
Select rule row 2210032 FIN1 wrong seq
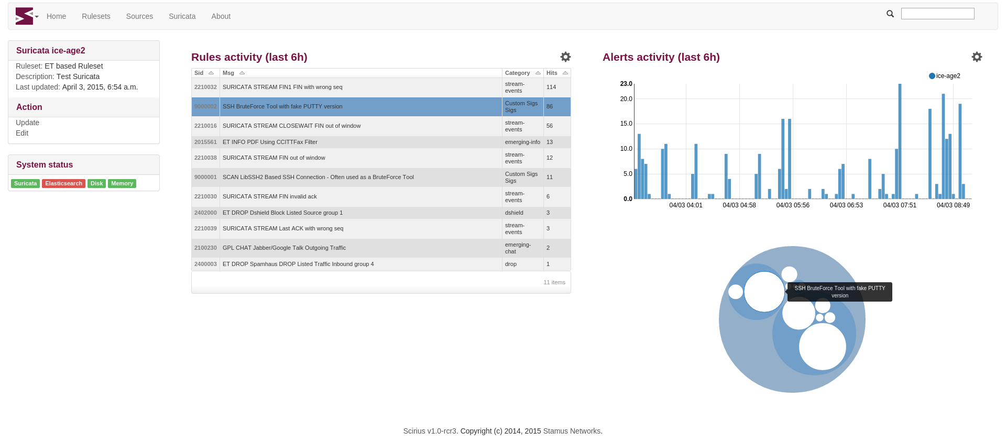click(381, 87)
